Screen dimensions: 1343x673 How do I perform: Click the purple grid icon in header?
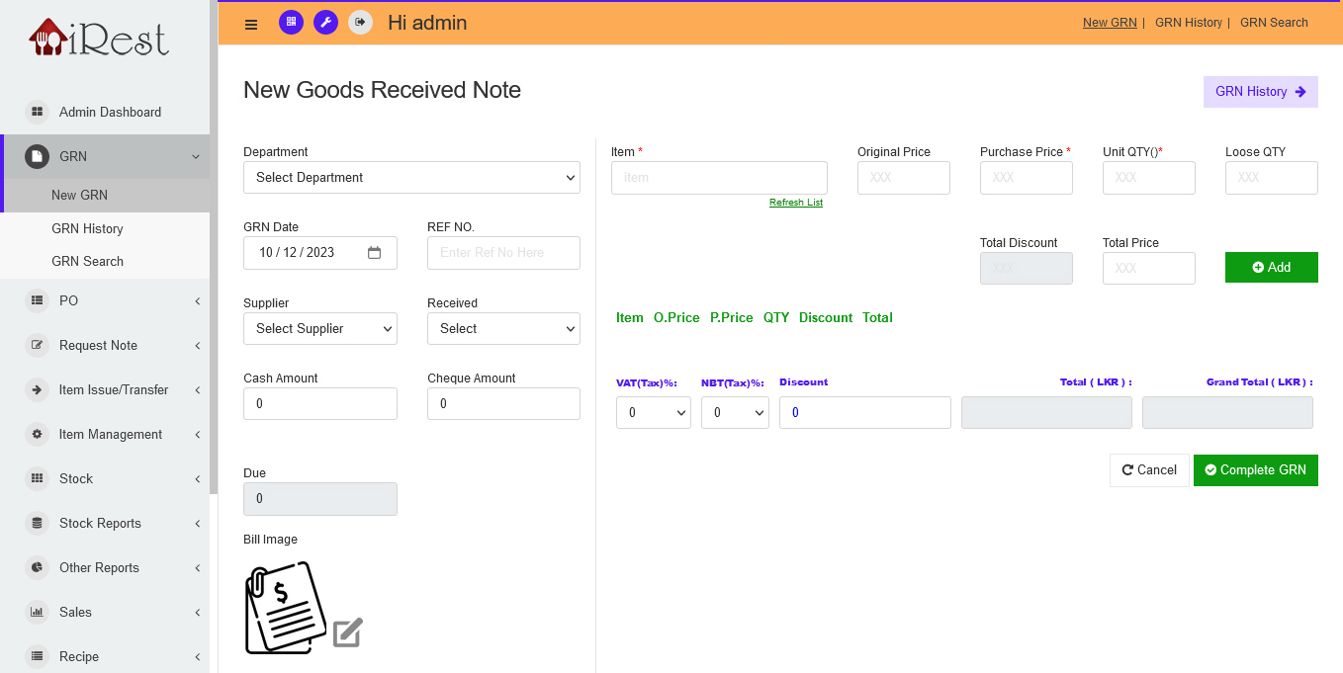click(x=291, y=22)
